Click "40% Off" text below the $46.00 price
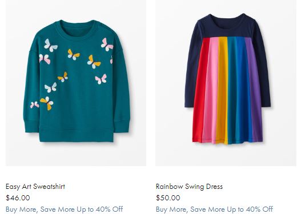The image size is (301, 214). [109, 209]
